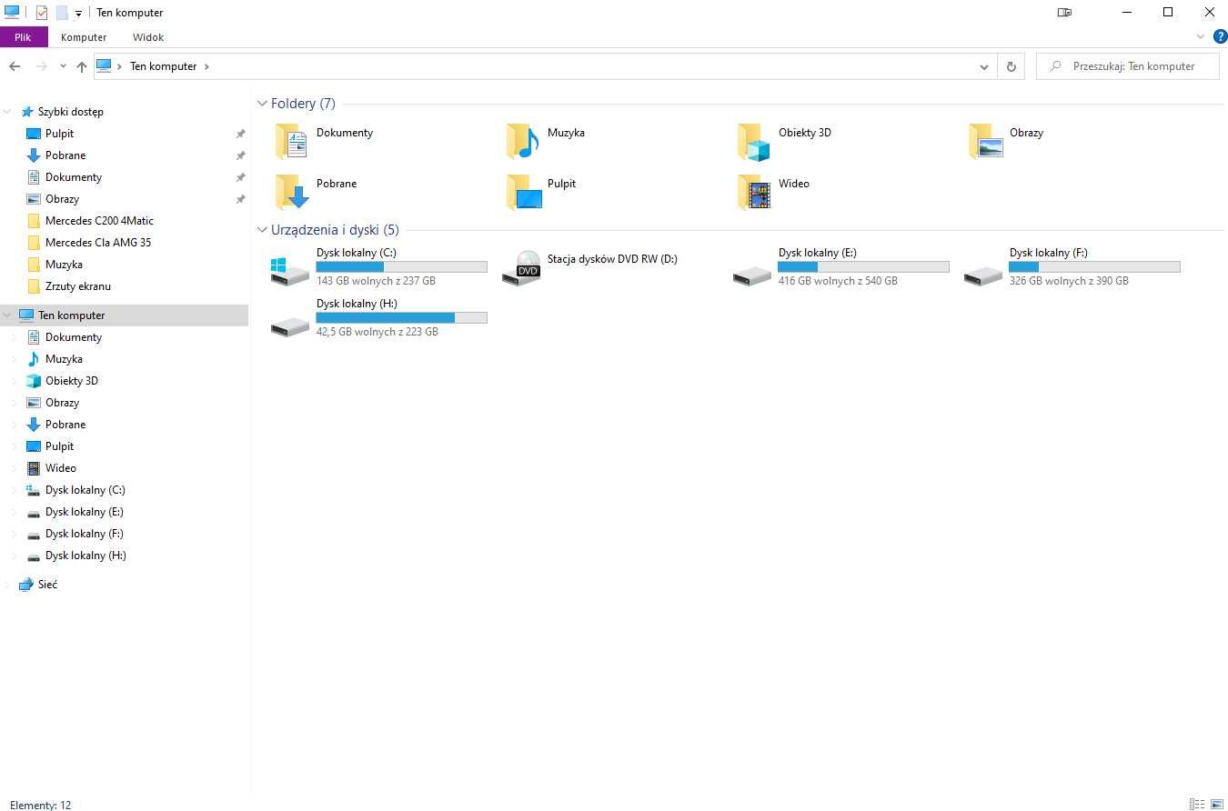Select Pobrane under Szybki dostęp
The image size is (1228, 811).
coord(65,155)
